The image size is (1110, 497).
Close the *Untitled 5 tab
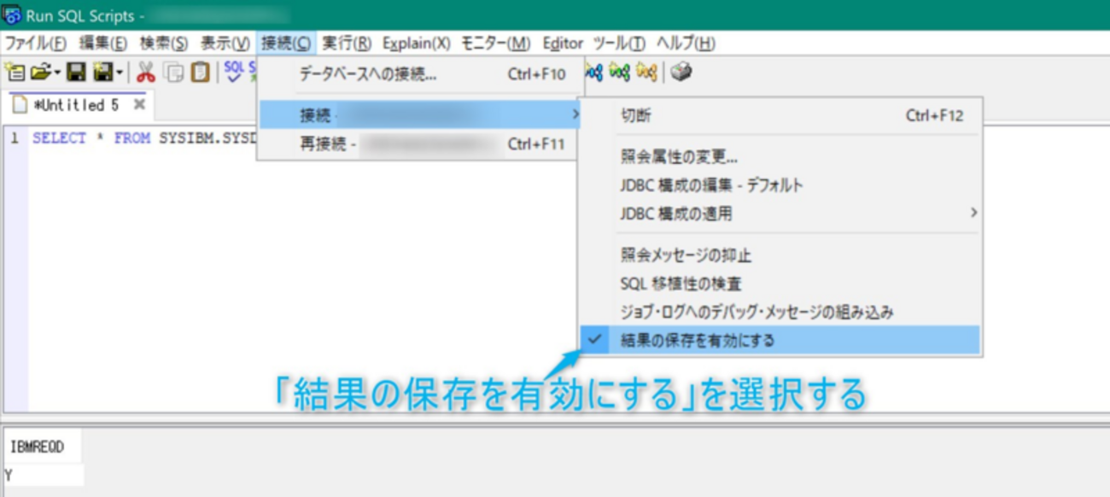pos(139,104)
